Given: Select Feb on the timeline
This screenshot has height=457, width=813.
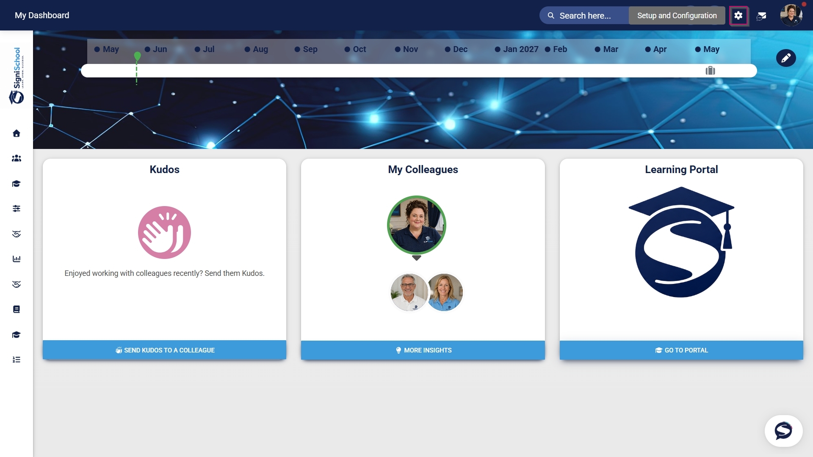Looking at the screenshot, I should (x=556, y=49).
